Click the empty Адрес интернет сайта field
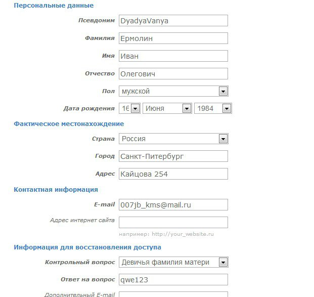The image size is (314, 297). click(x=173, y=222)
